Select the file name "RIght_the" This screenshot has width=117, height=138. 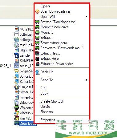[x=26, y=50]
